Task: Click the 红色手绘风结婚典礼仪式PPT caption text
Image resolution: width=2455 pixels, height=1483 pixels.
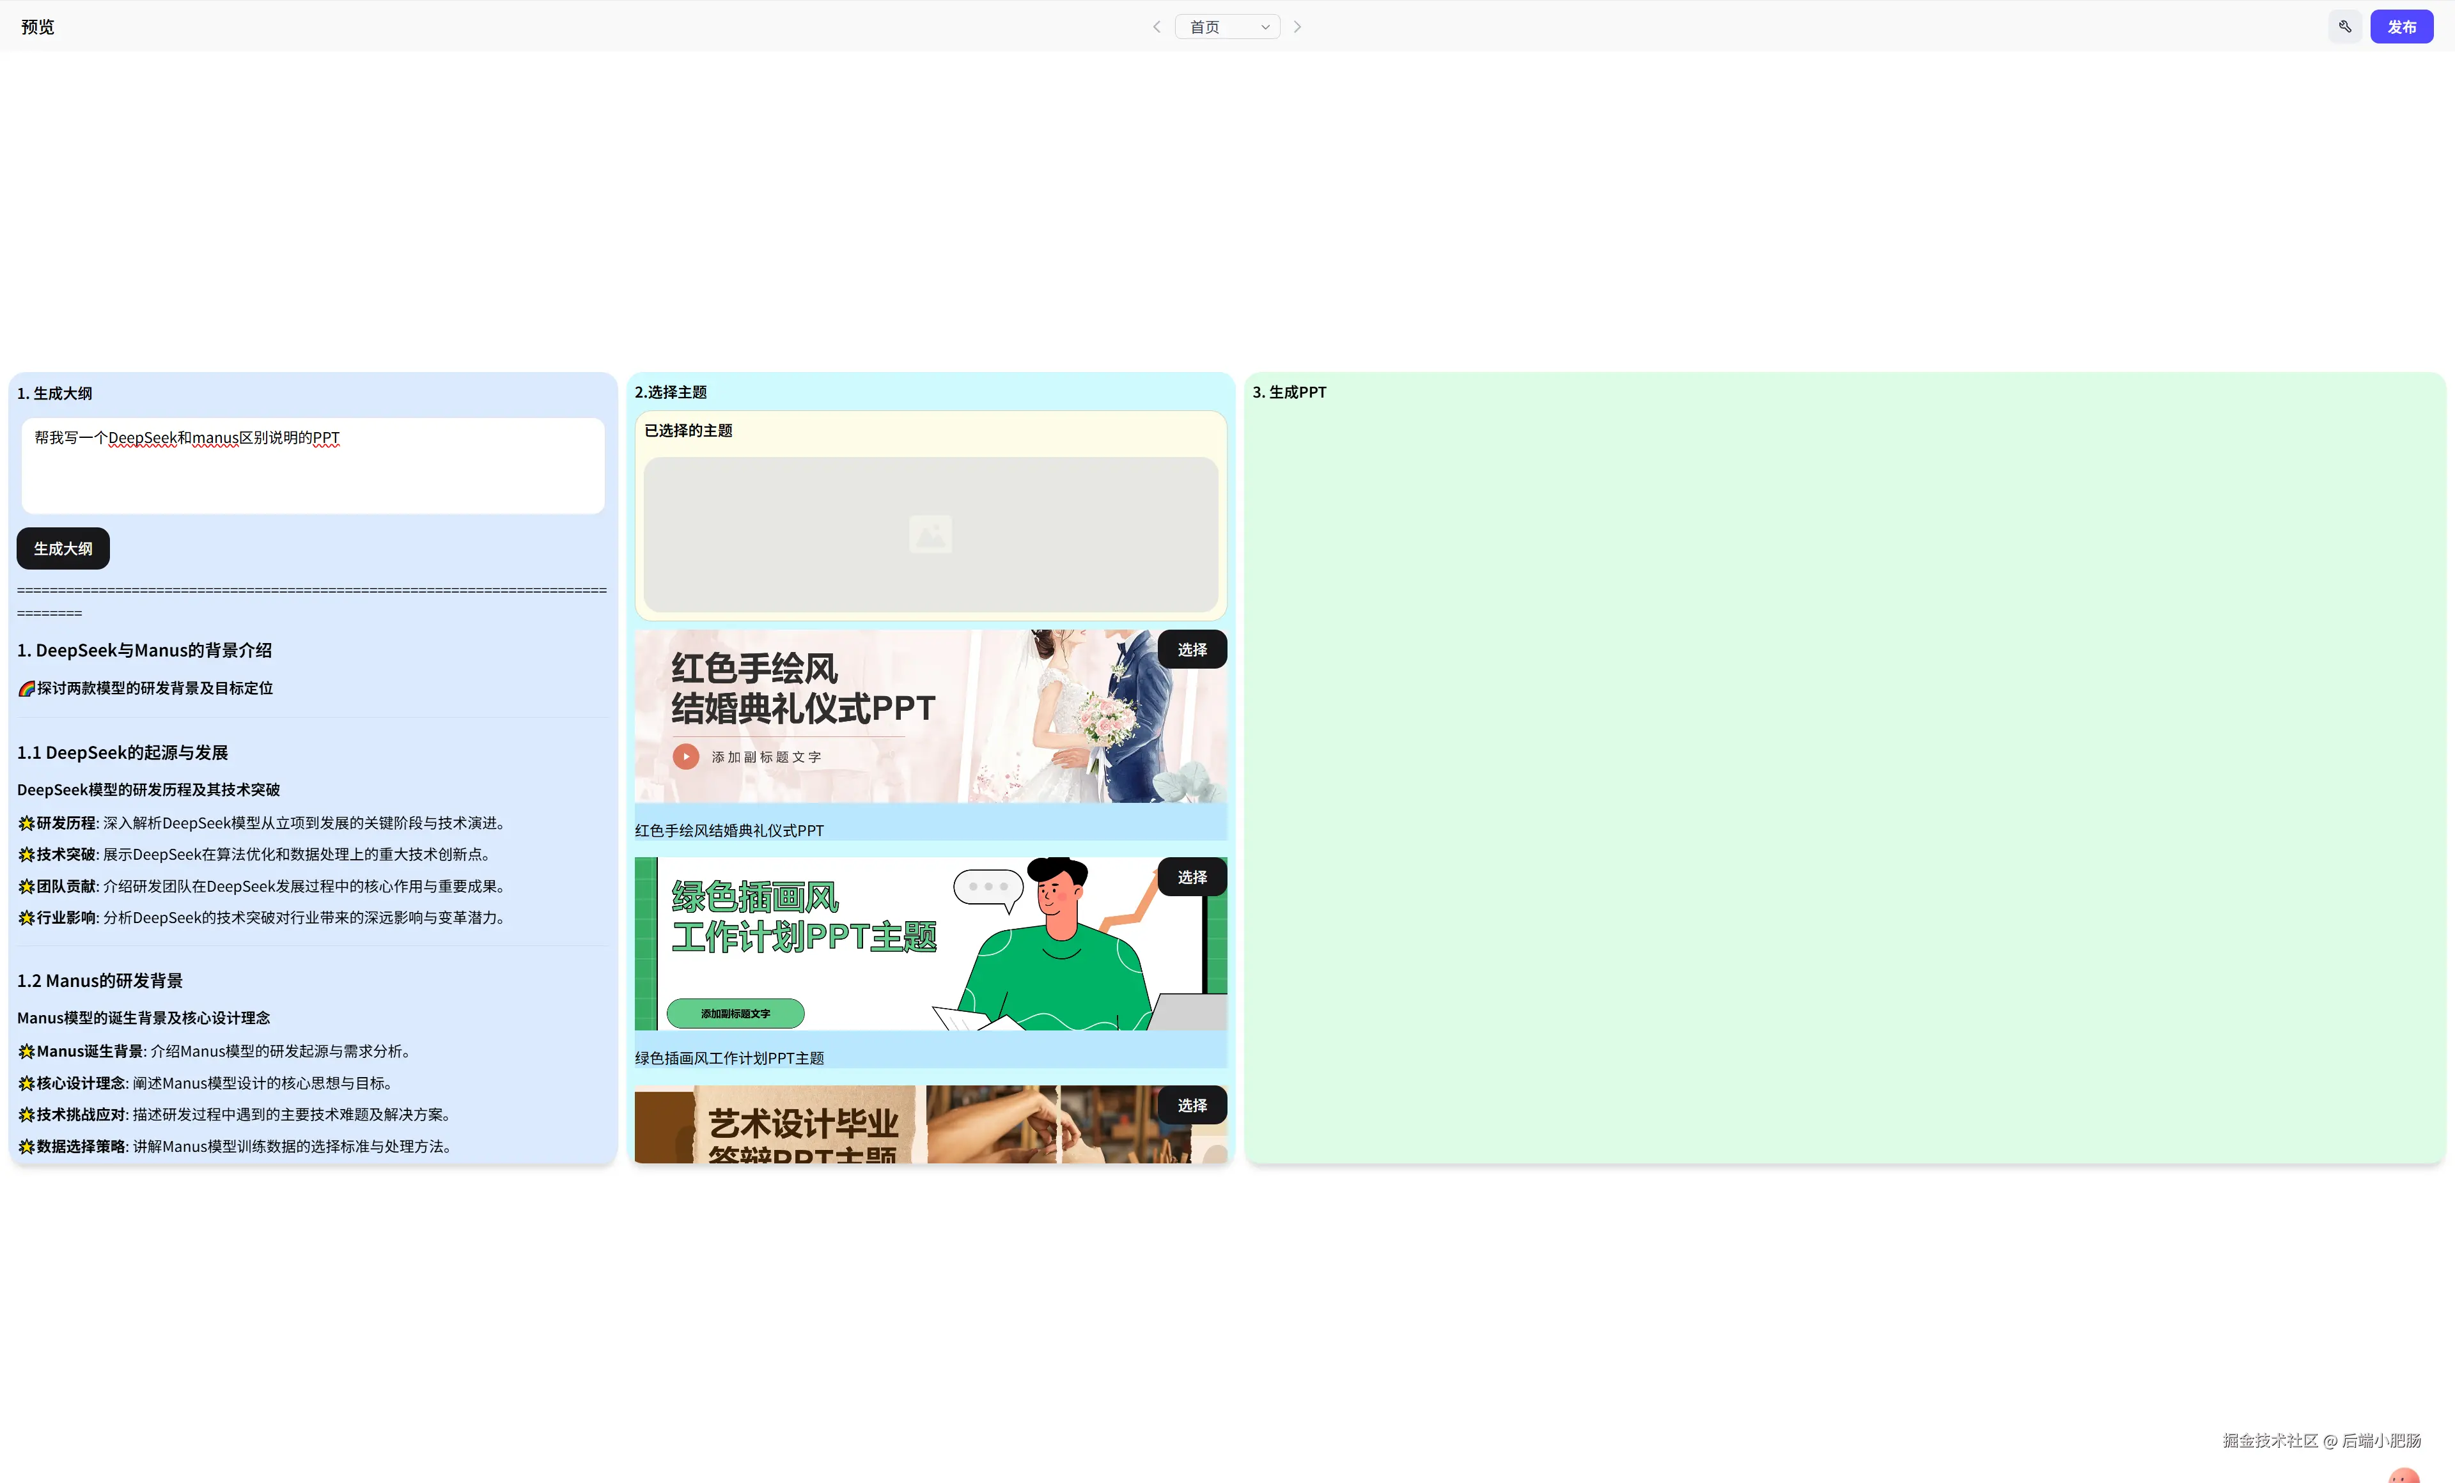Action: 729,830
